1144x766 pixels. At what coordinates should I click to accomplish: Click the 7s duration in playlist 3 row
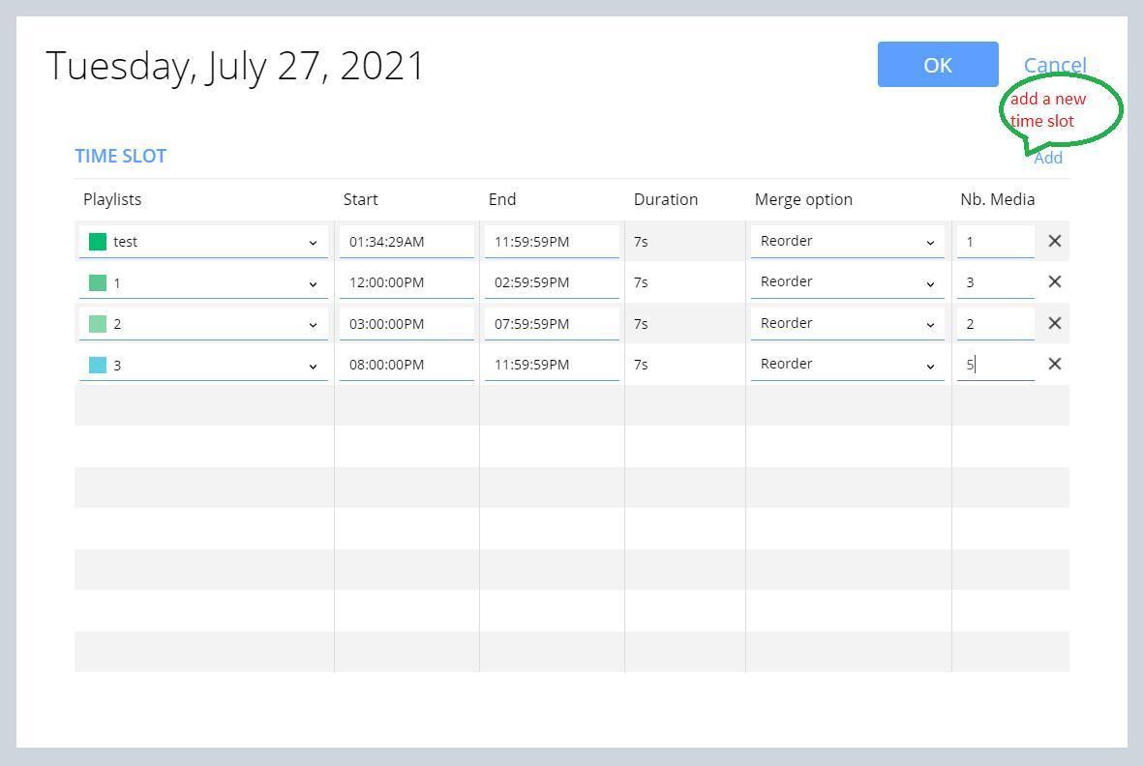point(641,365)
